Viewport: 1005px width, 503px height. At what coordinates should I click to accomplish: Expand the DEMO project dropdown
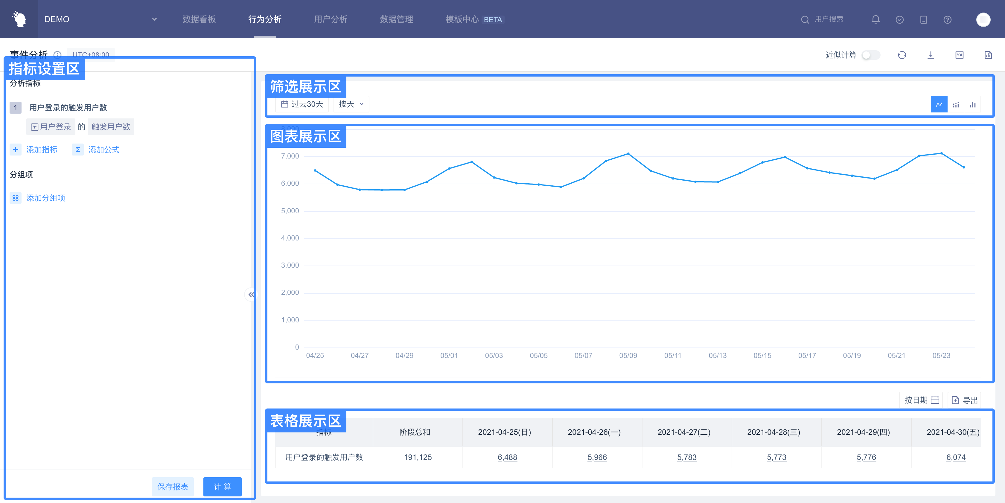(x=154, y=19)
